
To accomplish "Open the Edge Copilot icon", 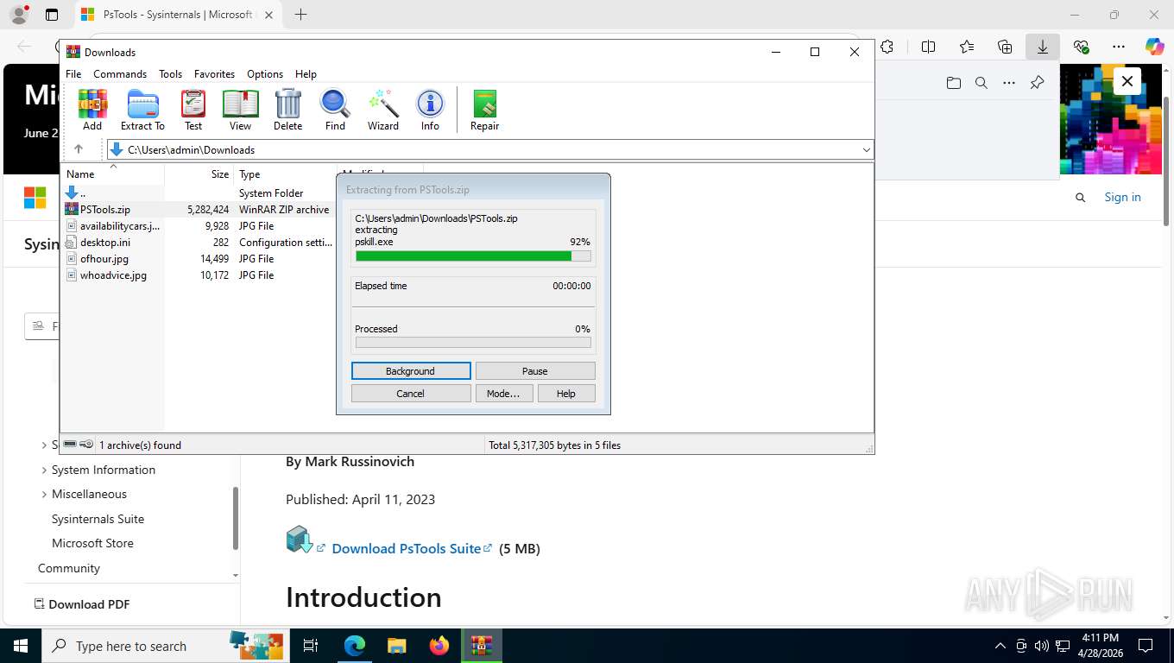I will [x=1154, y=47].
